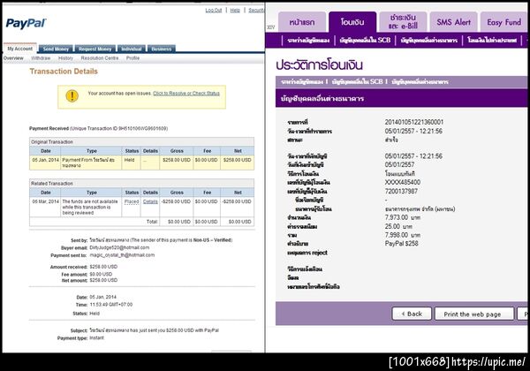Click the third item in purple sub-menu bar
This screenshot has height=371, width=530.
[x=429, y=41]
